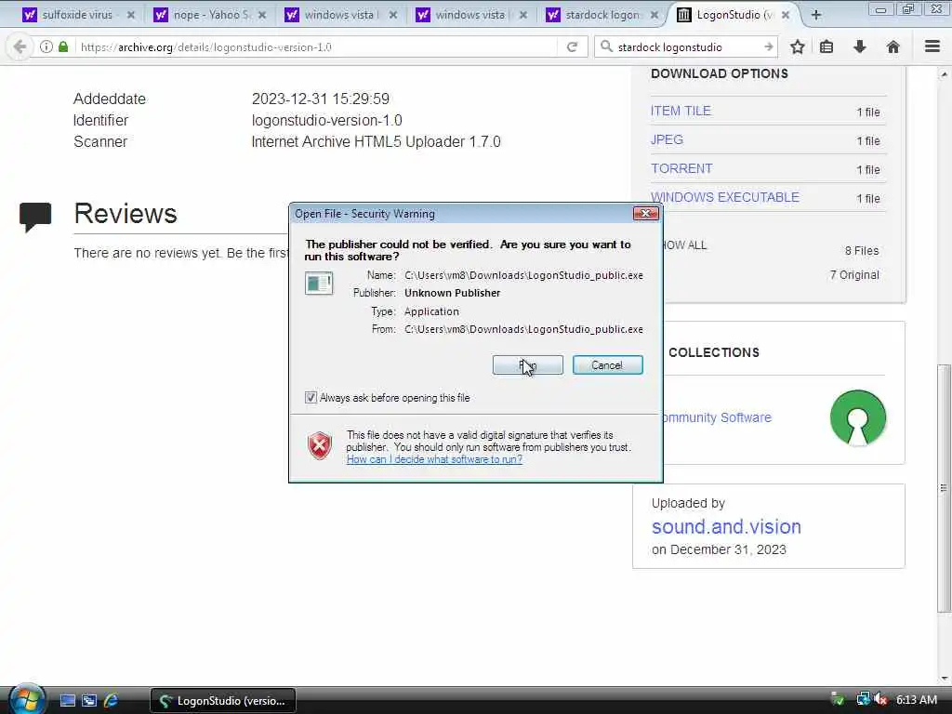Click the 'Unknown Publisher' text in dialog
The image size is (952, 714).
453,293
